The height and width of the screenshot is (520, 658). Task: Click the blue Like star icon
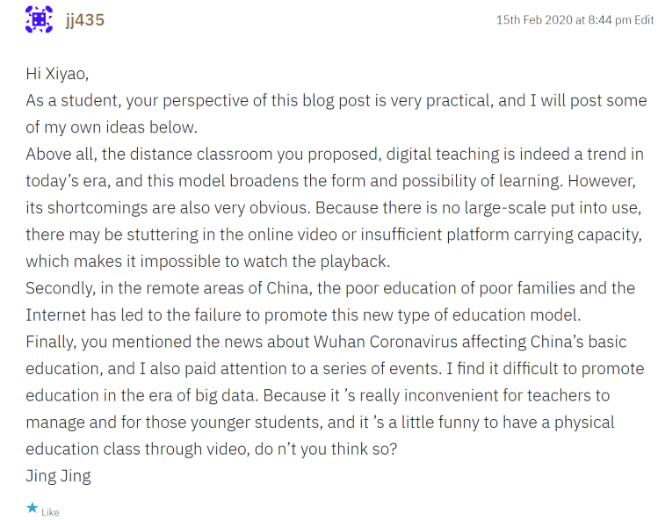(33, 508)
